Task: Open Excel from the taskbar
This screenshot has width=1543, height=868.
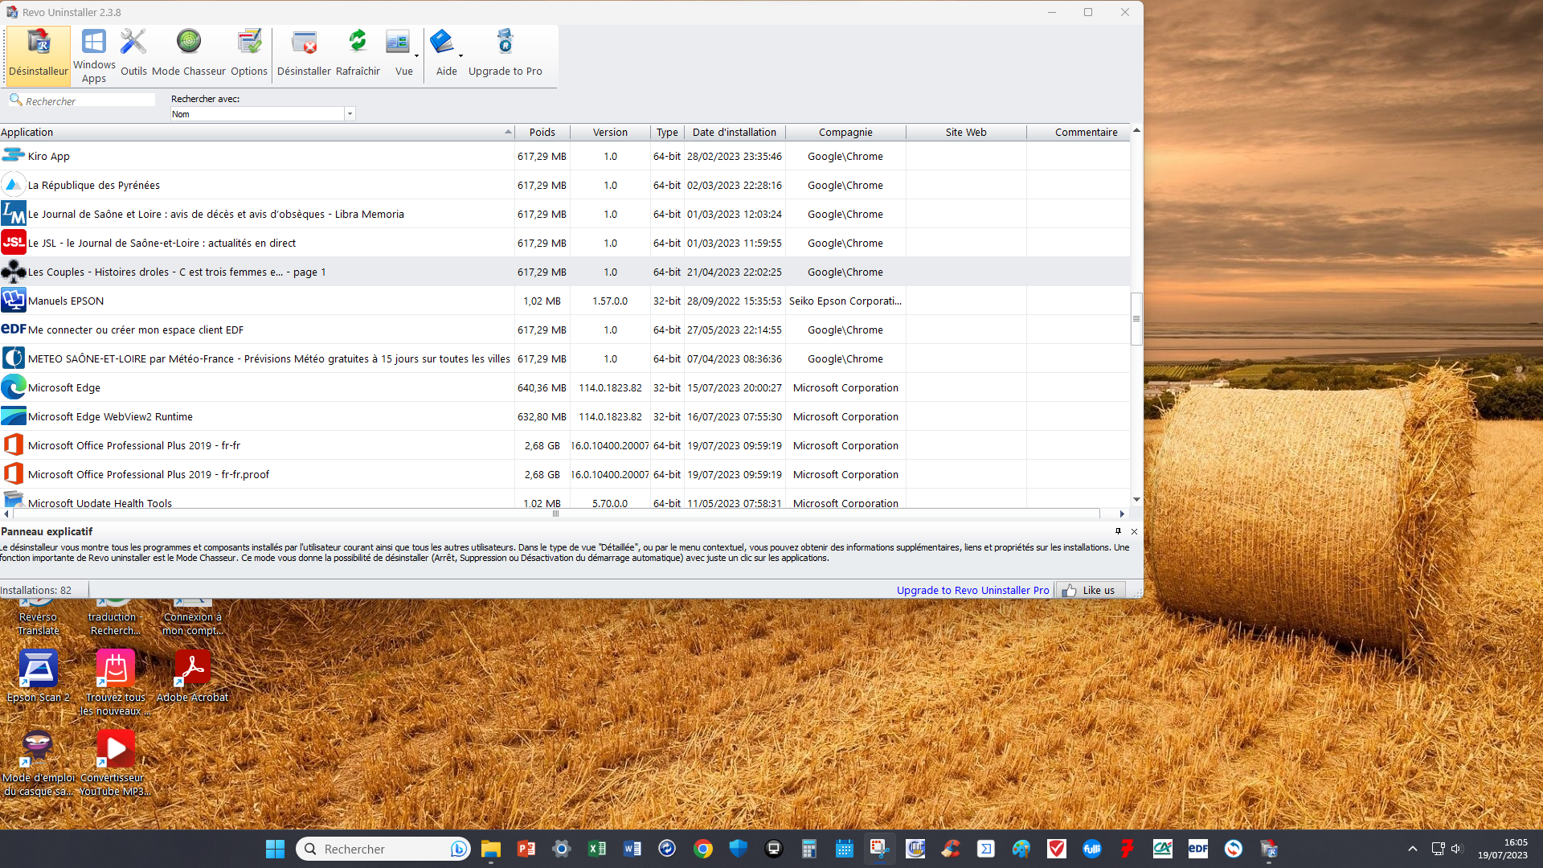Action: point(597,849)
